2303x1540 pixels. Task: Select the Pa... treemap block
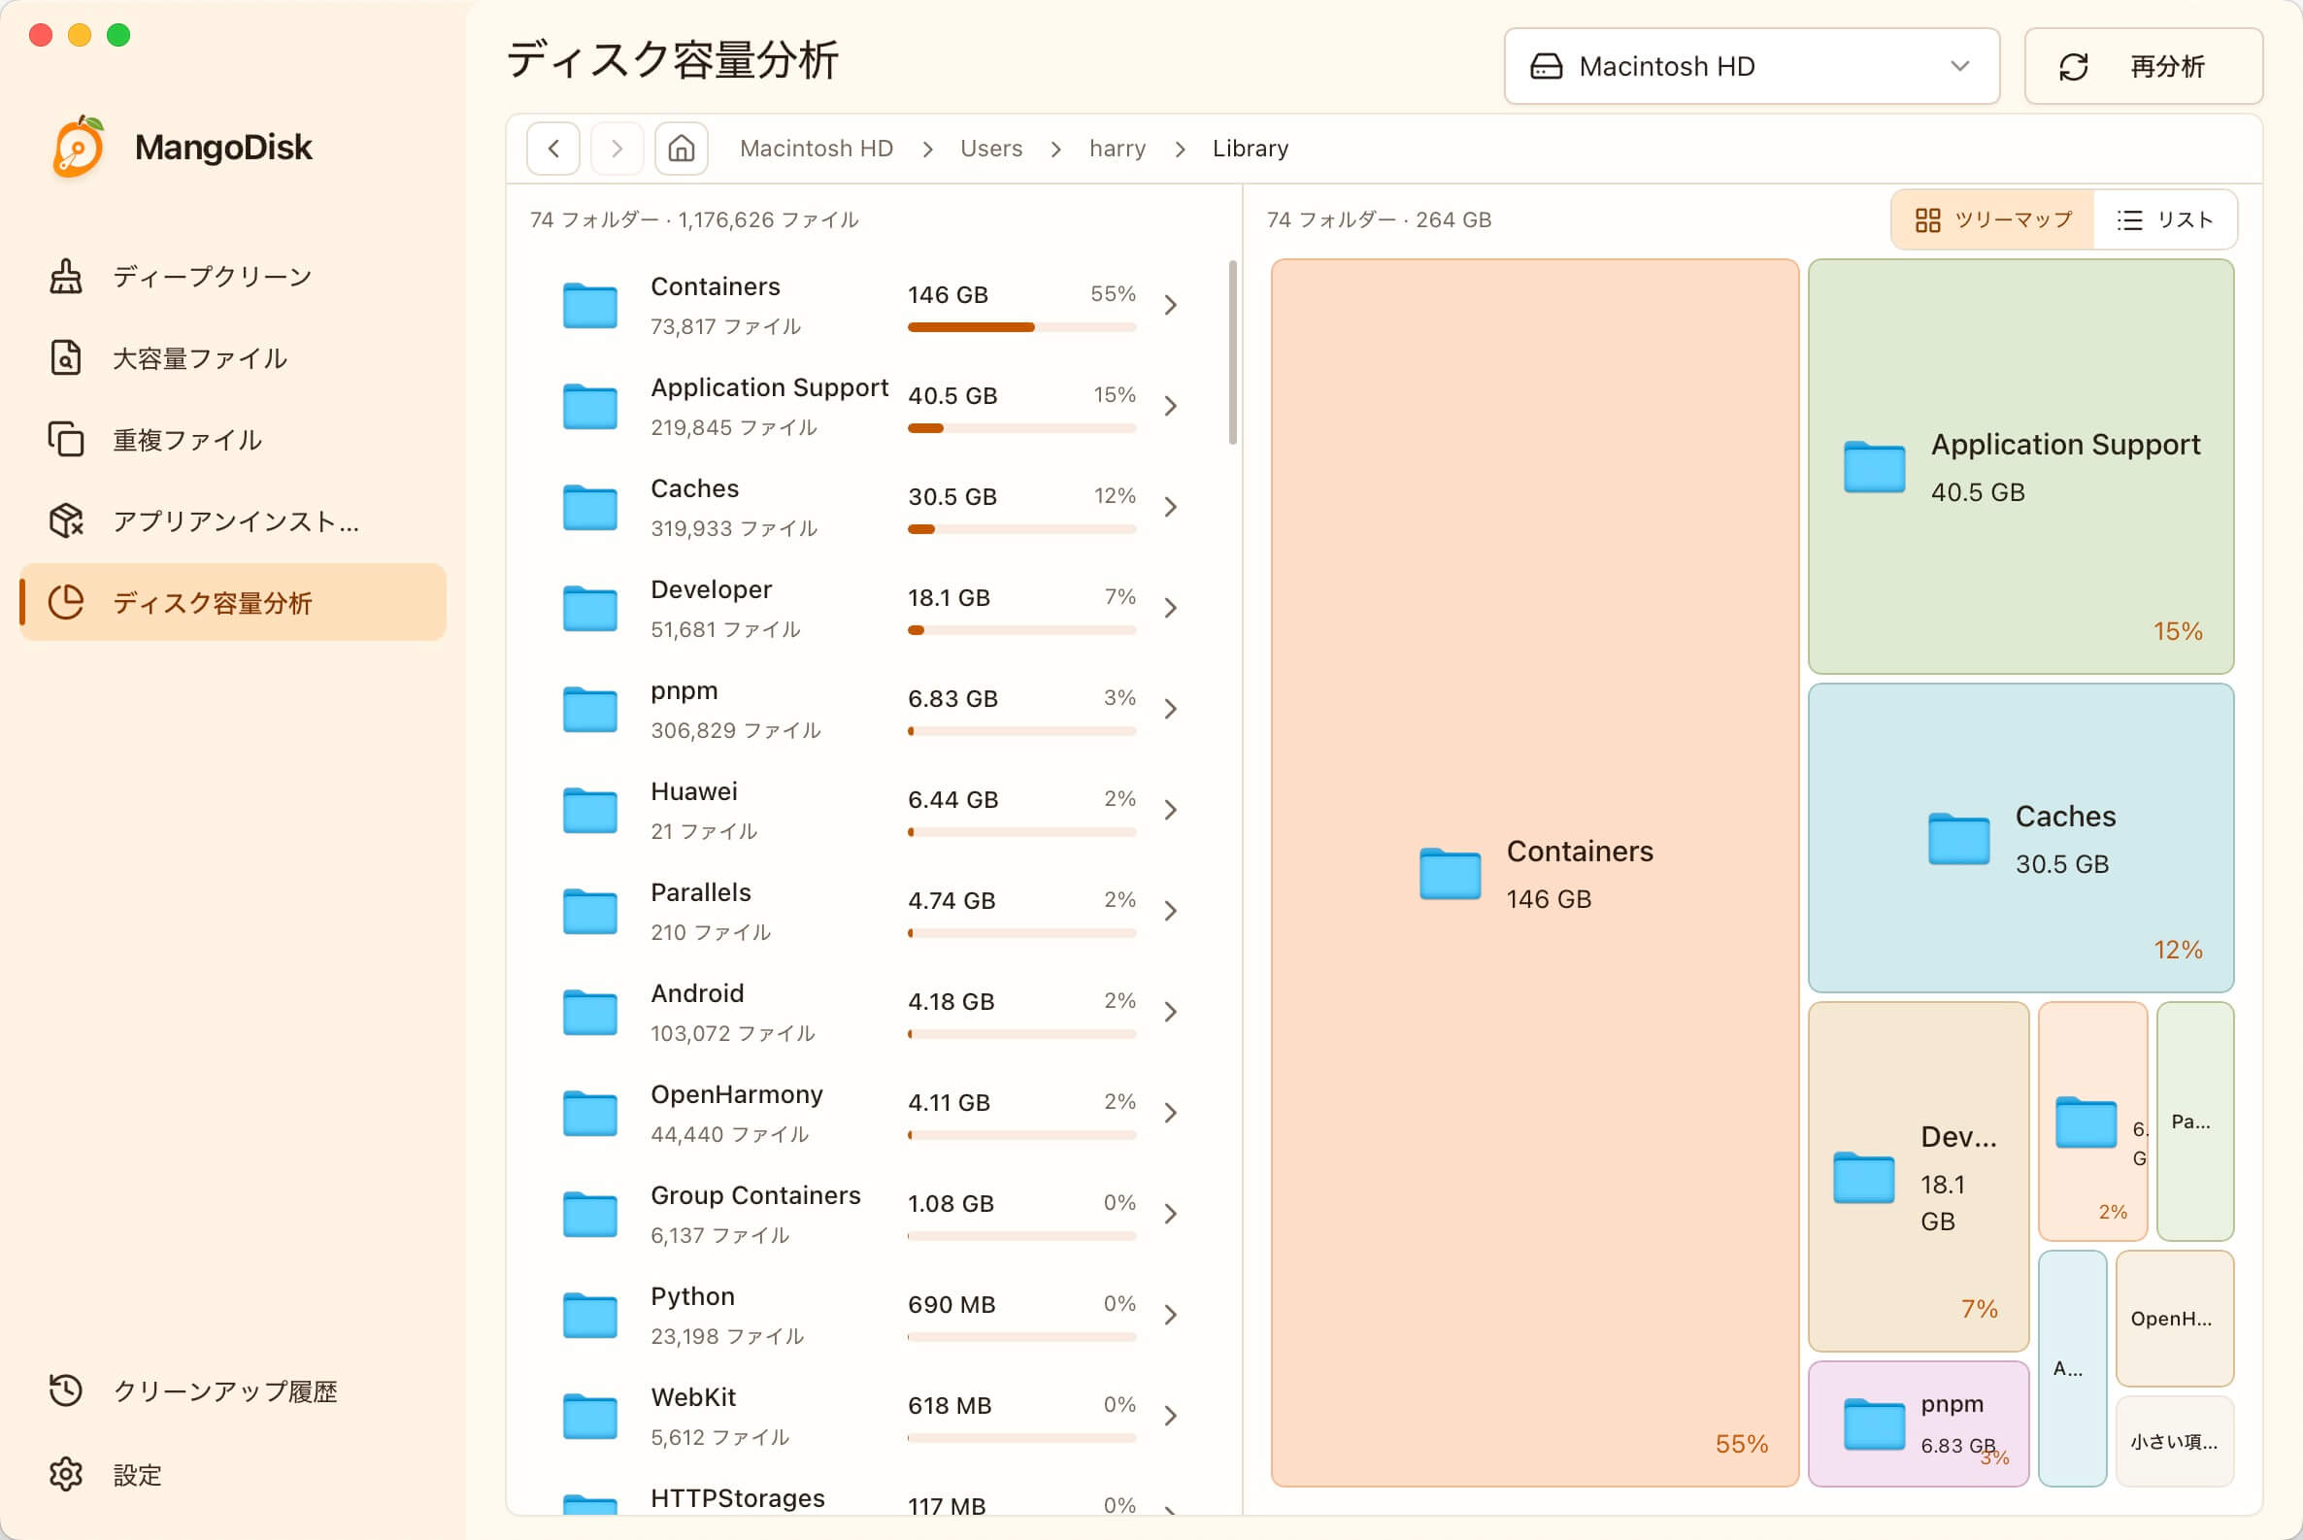click(2194, 1121)
